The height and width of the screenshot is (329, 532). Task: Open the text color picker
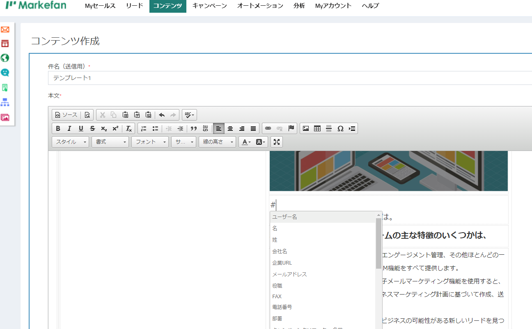coord(246,142)
